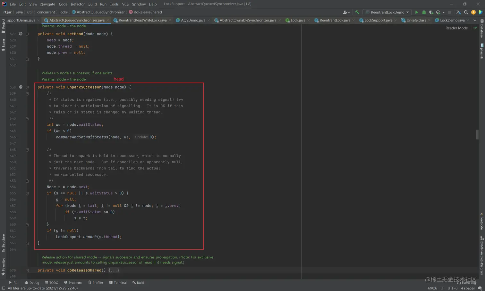Open the Project tool window
485x291 pixels.
click(3, 26)
